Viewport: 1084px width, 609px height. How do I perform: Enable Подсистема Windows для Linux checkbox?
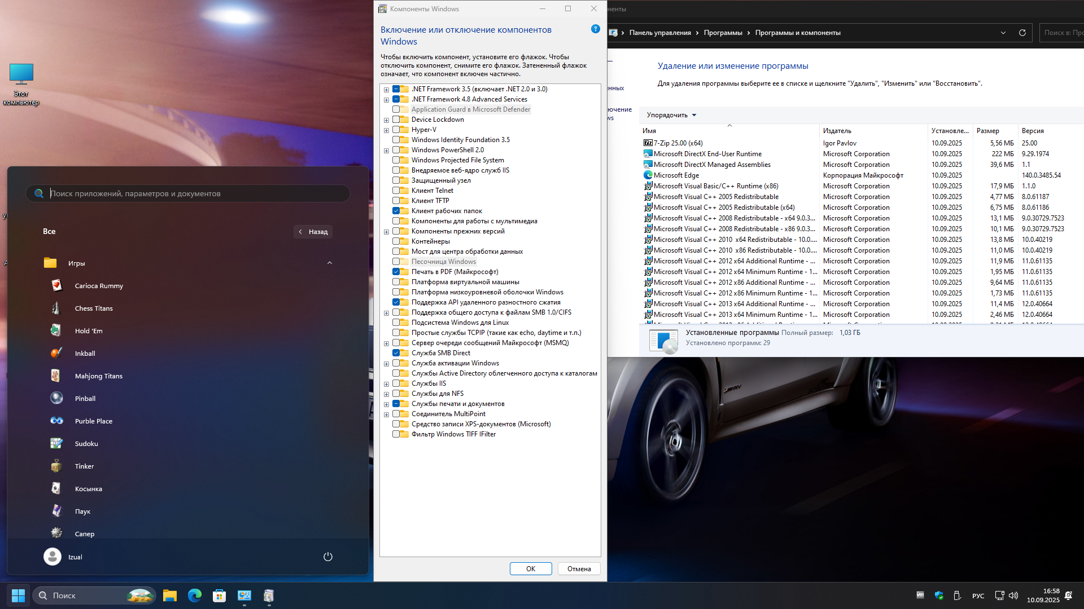pos(396,323)
